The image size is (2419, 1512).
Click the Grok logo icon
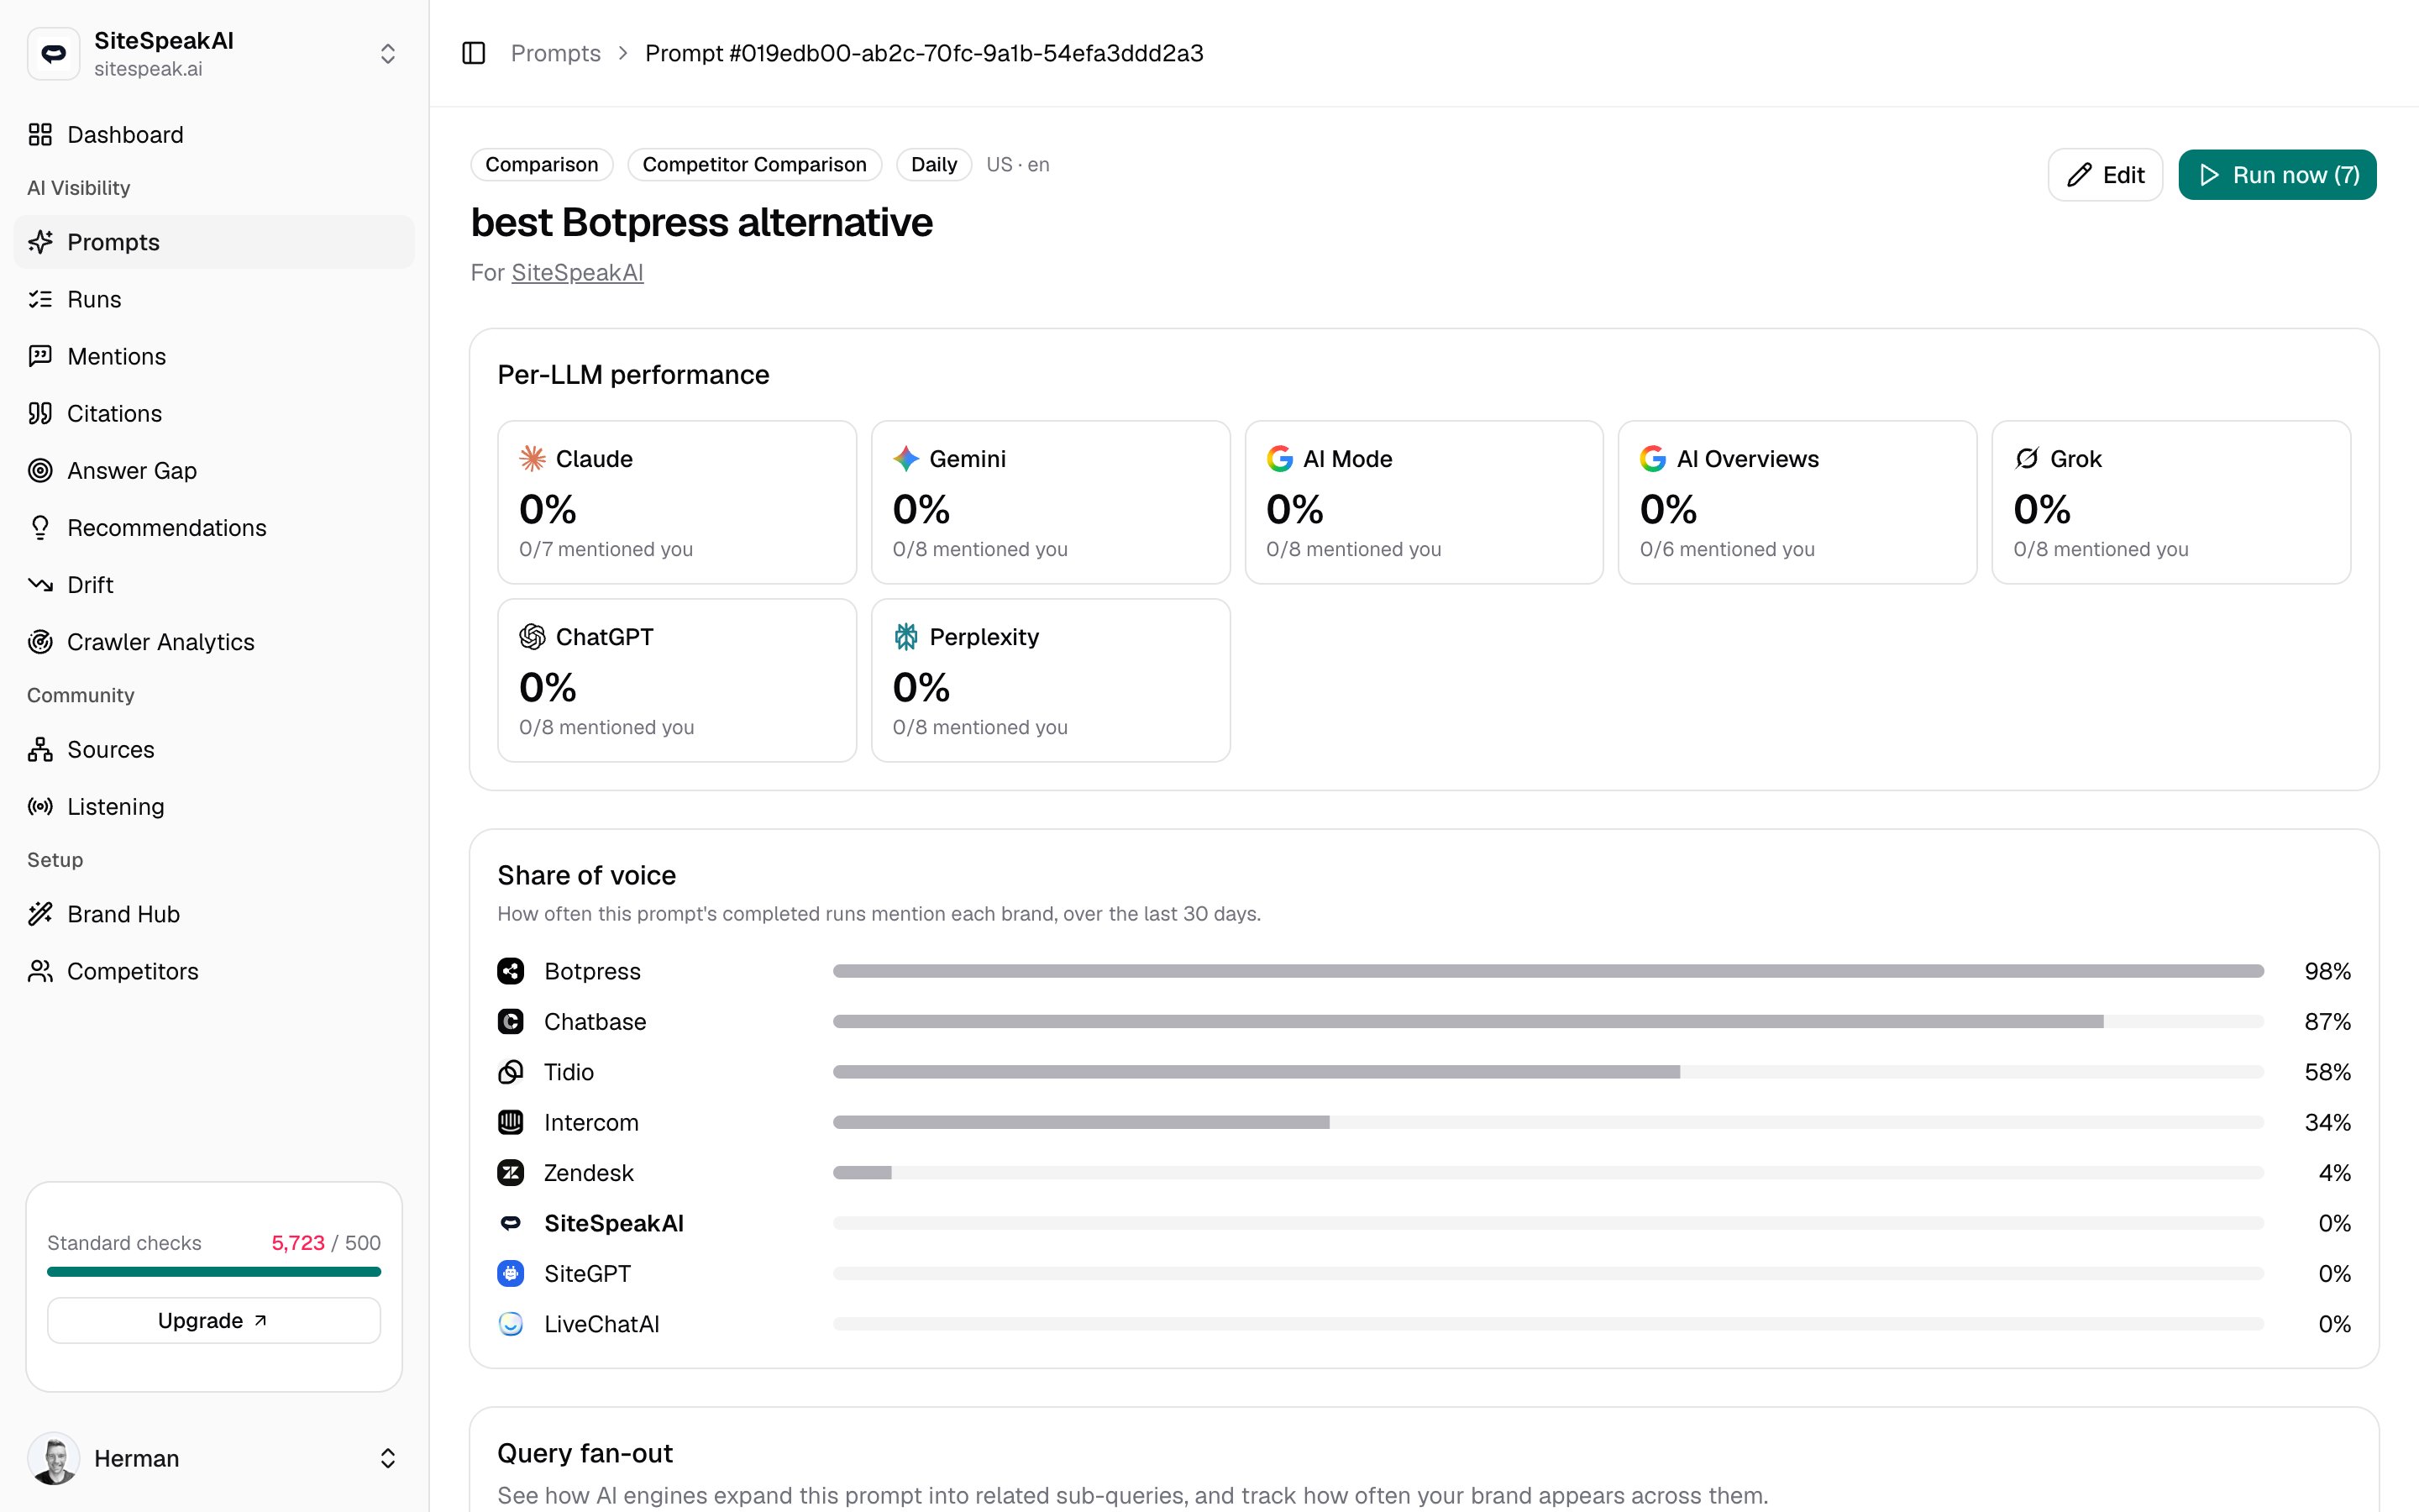tap(2026, 458)
